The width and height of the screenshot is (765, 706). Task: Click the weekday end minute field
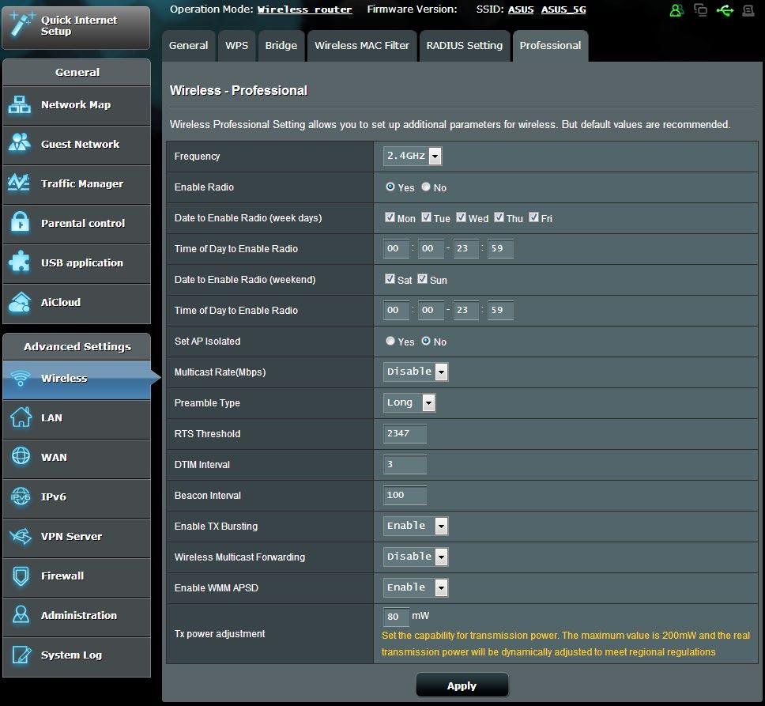point(500,248)
